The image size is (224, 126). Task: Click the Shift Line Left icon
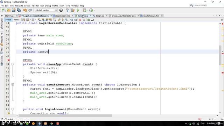pyautogui.click(x=71, y=20)
